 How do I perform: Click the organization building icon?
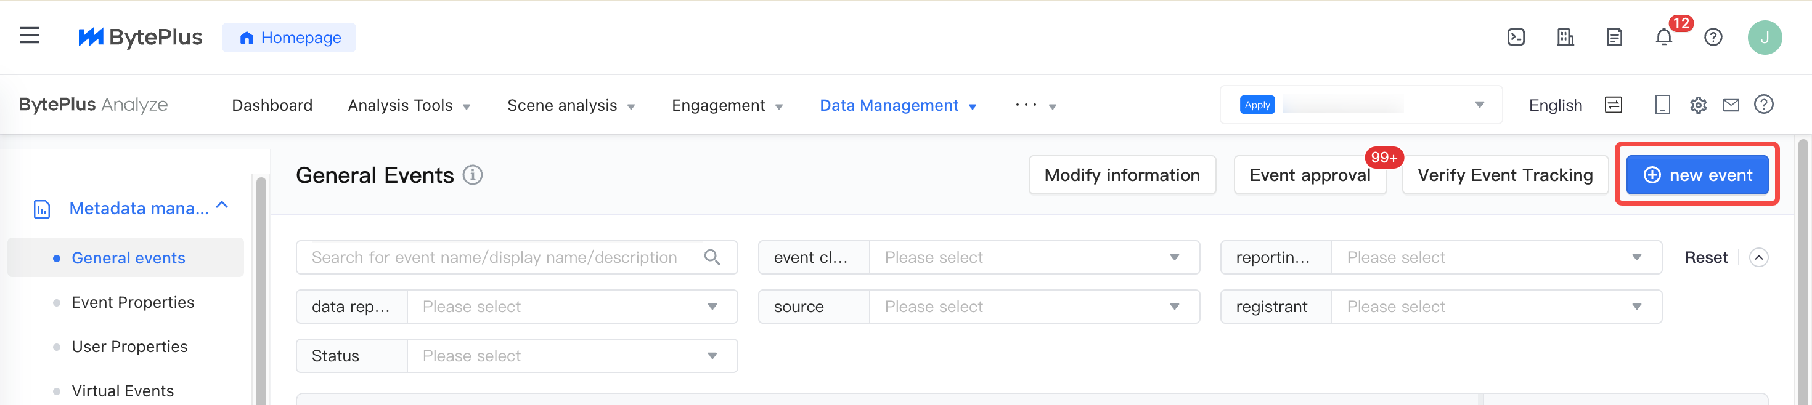(x=1565, y=37)
